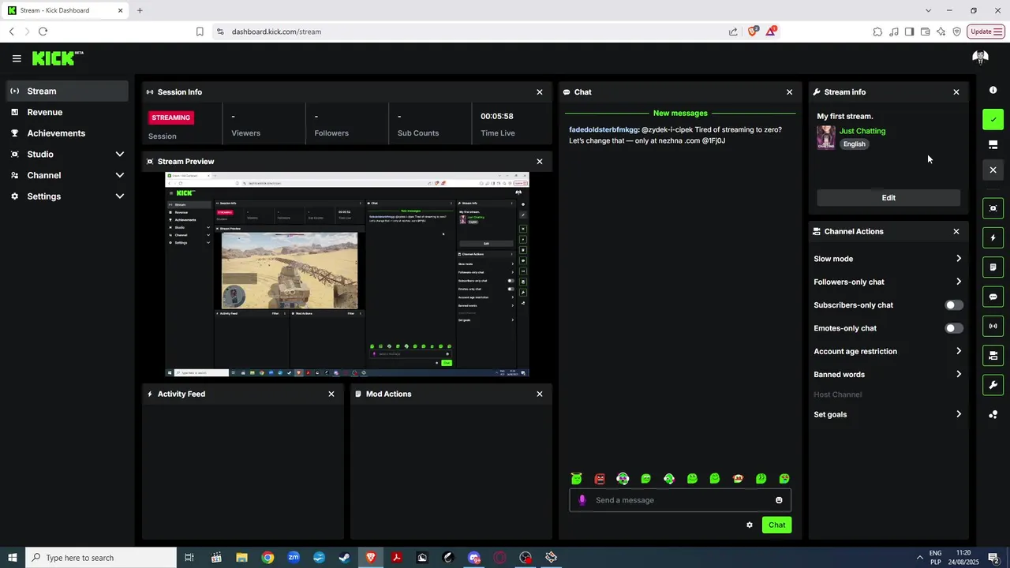Focus the Send a message input
The image size is (1010, 568).
tap(680, 500)
